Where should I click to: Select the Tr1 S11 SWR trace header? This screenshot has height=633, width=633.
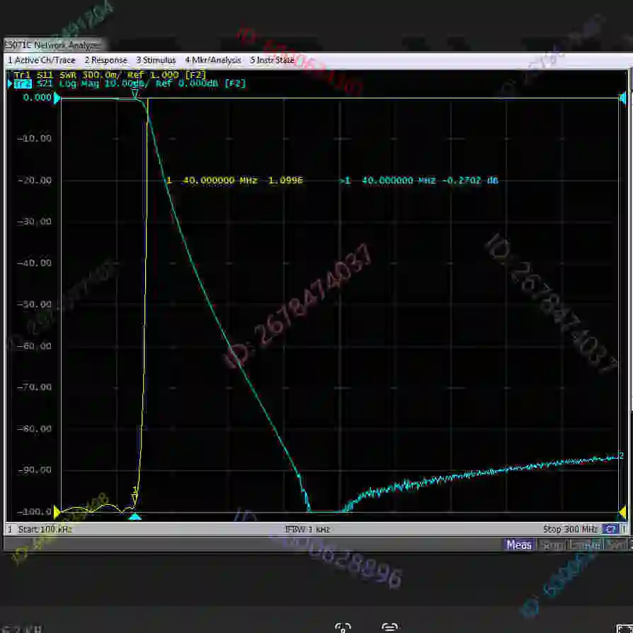coord(110,75)
